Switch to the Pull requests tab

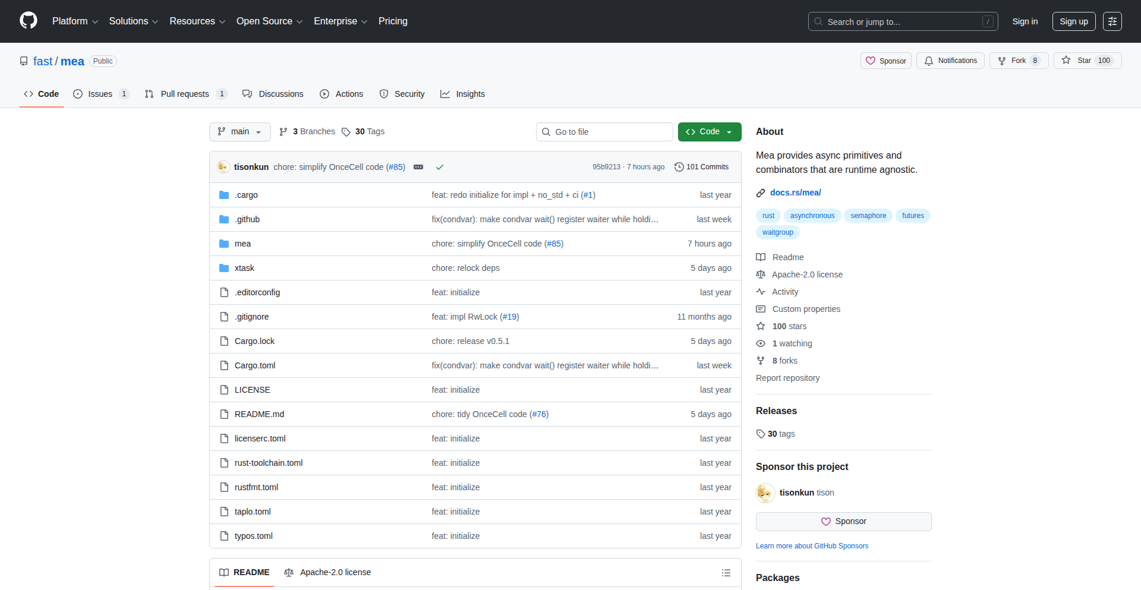[185, 93]
